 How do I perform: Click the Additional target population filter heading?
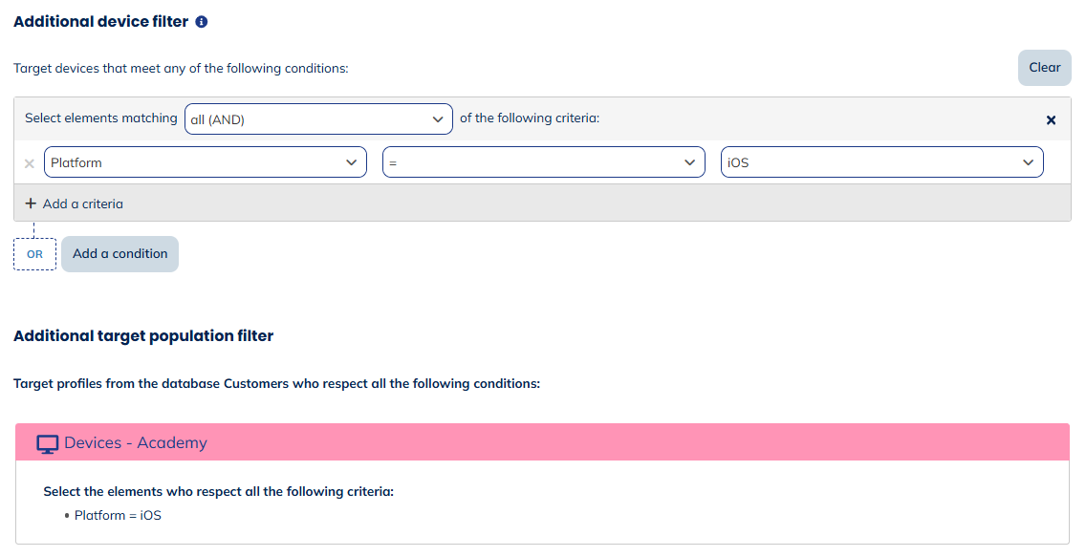(x=143, y=335)
